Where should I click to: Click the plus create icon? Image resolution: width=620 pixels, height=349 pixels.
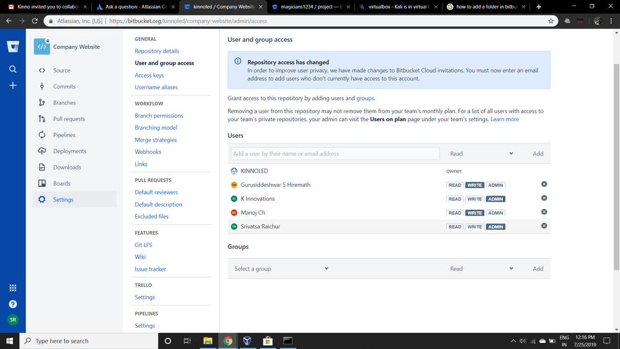(x=12, y=86)
